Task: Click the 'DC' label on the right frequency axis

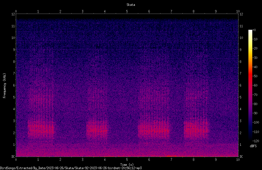Action: point(241,157)
